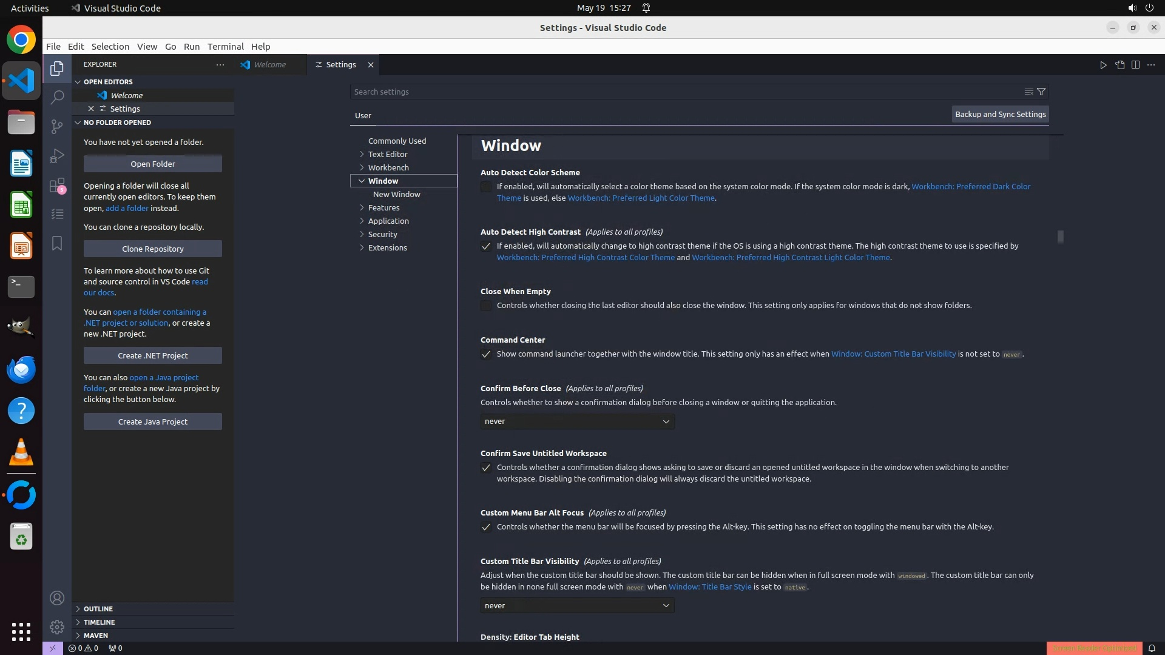Click the Clone Repository button
Image resolution: width=1165 pixels, height=655 pixels.
(x=153, y=249)
